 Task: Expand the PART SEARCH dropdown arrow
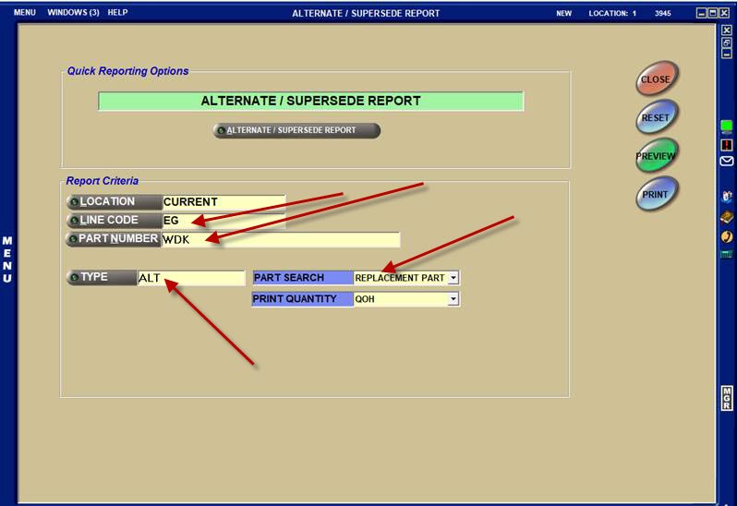453,278
